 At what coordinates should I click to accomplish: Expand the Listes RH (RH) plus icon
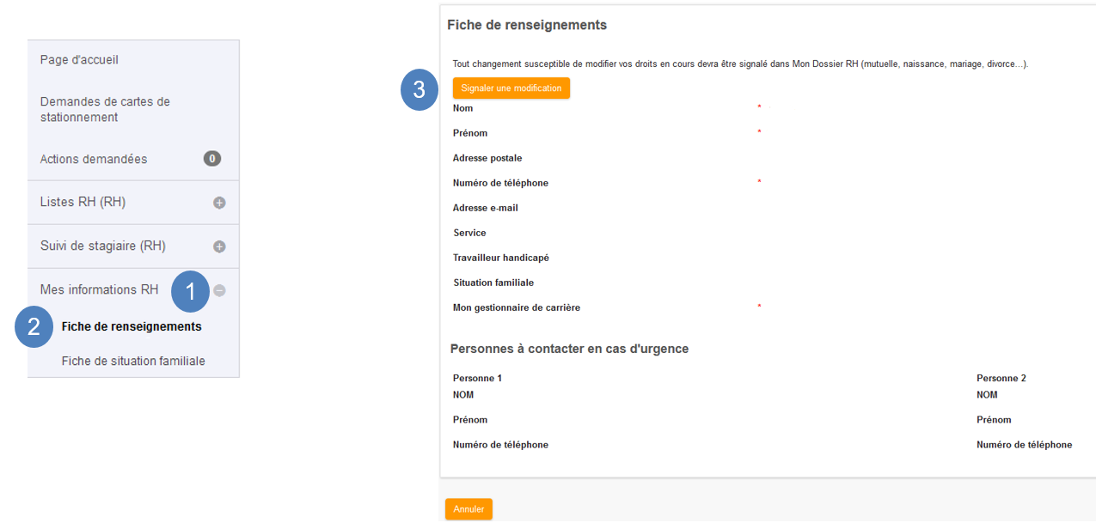pyautogui.click(x=219, y=203)
